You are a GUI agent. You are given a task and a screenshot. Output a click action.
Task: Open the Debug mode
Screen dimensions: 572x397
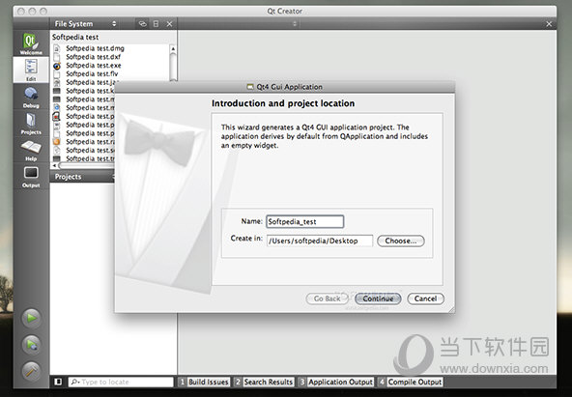pos(31,97)
